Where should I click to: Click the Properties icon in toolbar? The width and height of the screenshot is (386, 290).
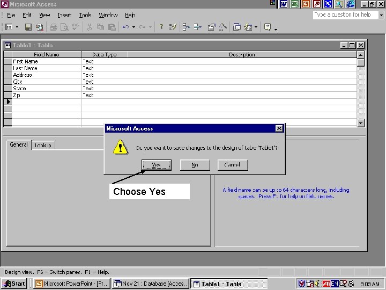click(211, 27)
